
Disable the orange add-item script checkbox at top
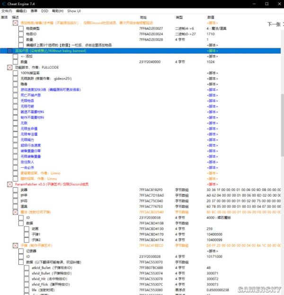16,23
